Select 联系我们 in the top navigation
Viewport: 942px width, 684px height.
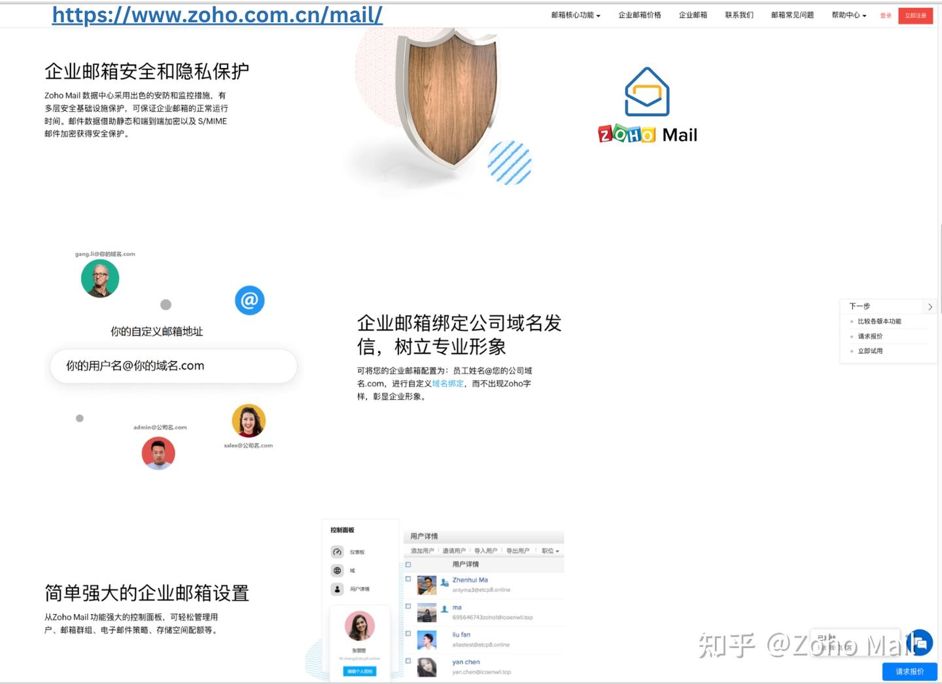pos(739,15)
